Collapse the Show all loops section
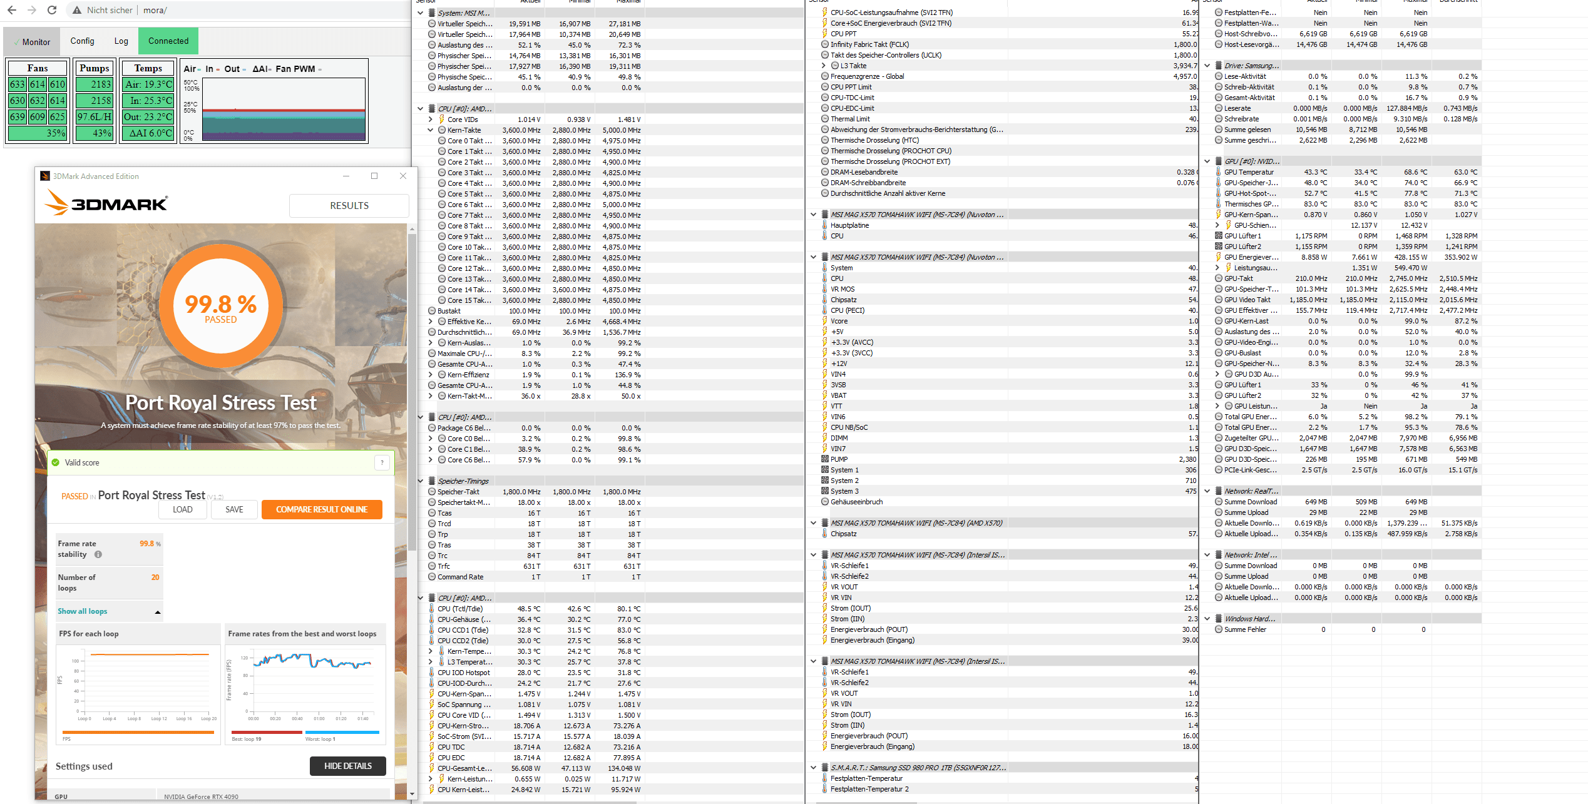Image resolution: width=1588 pixels, height=804 pixels. coord(158,612)
